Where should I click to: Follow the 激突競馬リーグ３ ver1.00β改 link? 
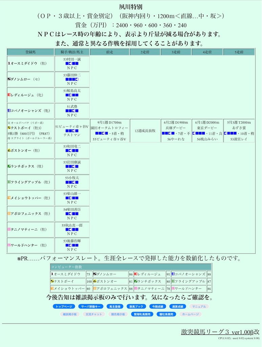220,332
